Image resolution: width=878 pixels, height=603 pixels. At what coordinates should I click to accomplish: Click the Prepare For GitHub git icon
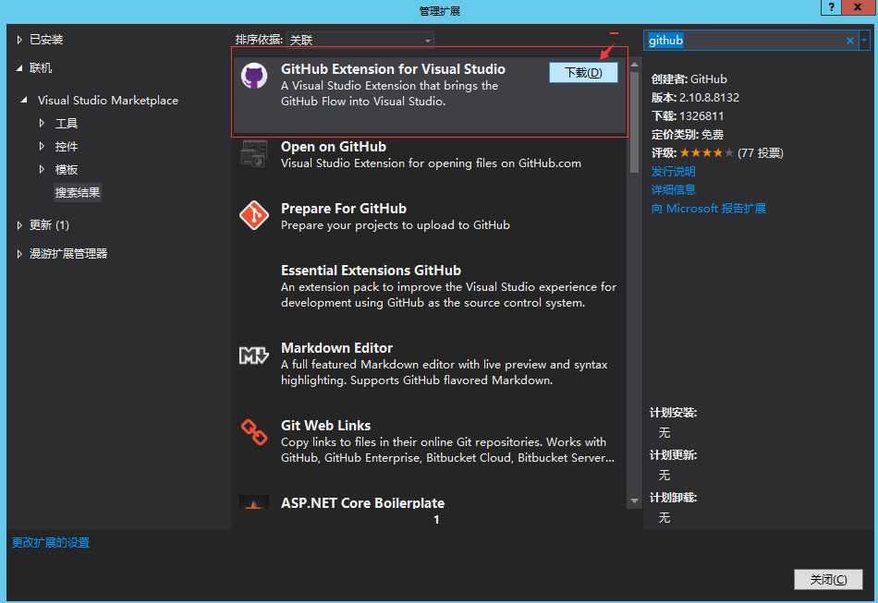tap(254, 215)
